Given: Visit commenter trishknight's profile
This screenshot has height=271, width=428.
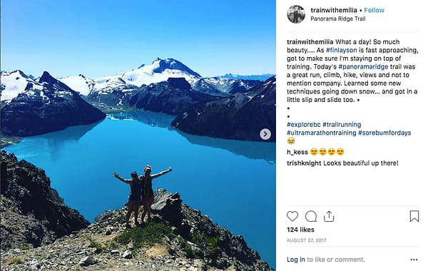Looking at the screenshot, I should click(304, 163).
